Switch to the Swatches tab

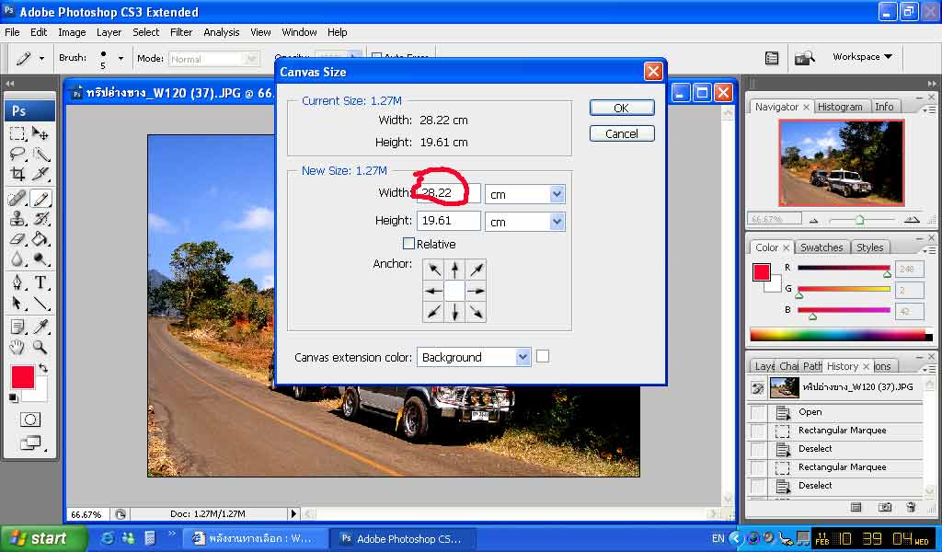coord(821,247)
